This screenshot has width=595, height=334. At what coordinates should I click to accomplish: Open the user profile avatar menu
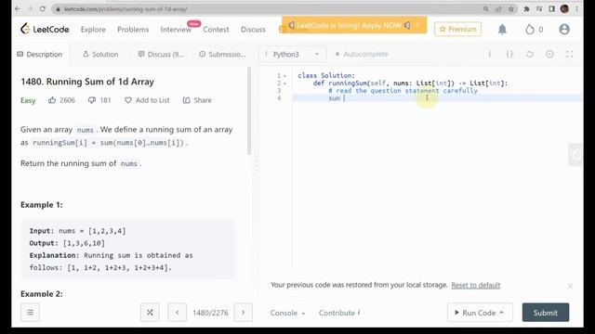tap(564, 29)
